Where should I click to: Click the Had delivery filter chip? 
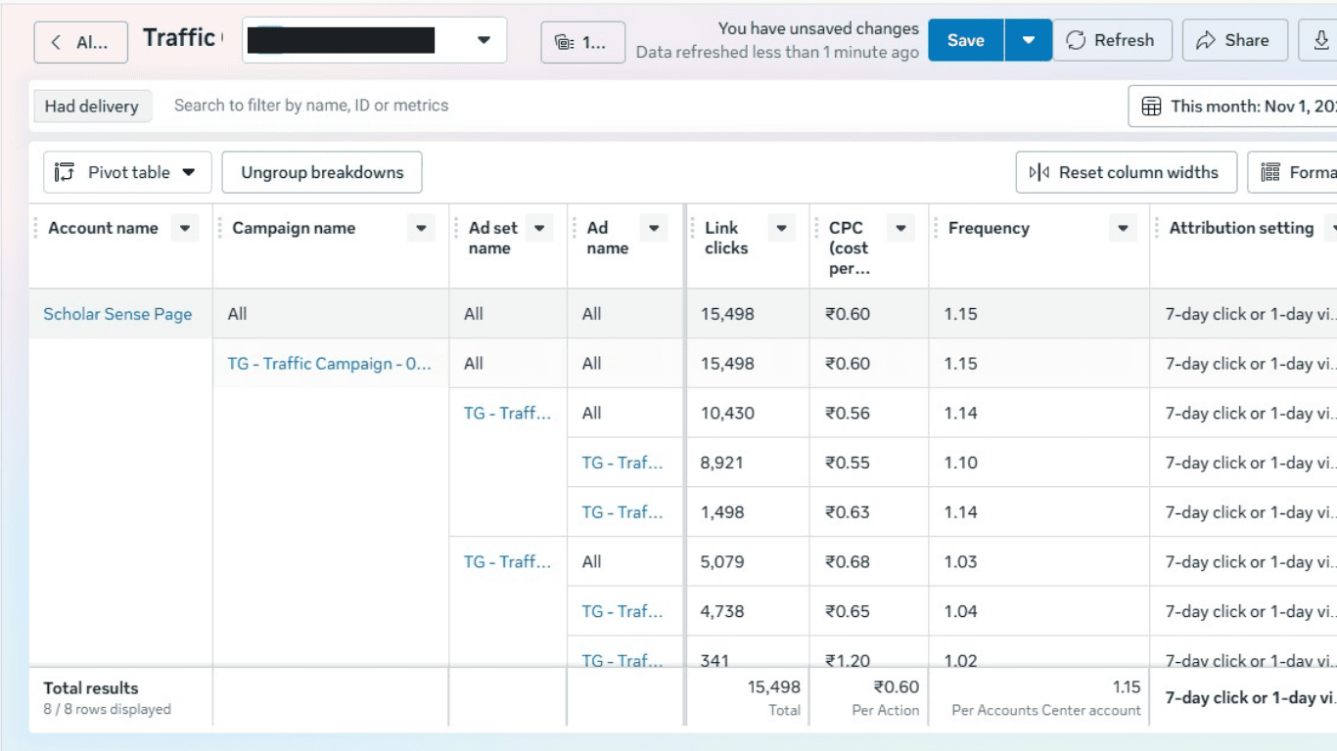tap(92, 106)
